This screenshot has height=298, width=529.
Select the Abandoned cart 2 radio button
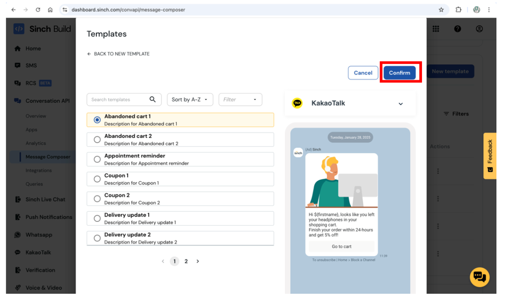pos(97,140)
